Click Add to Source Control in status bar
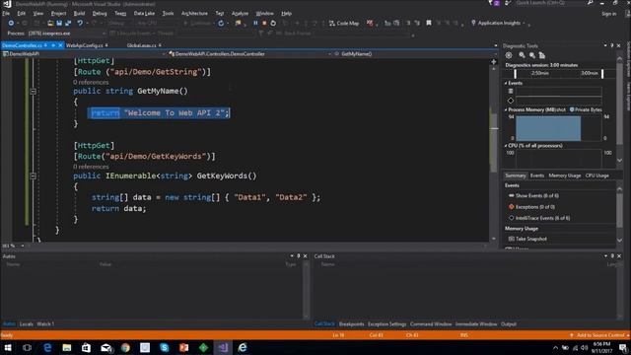 pos(599,335)
